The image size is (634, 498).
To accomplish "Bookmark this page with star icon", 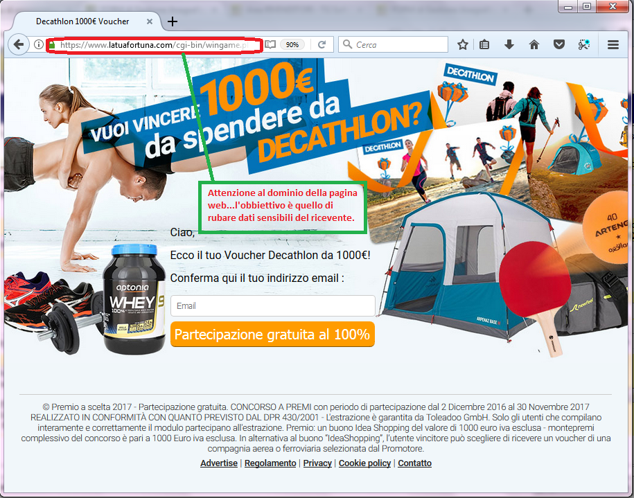I will tap(463, 44).
